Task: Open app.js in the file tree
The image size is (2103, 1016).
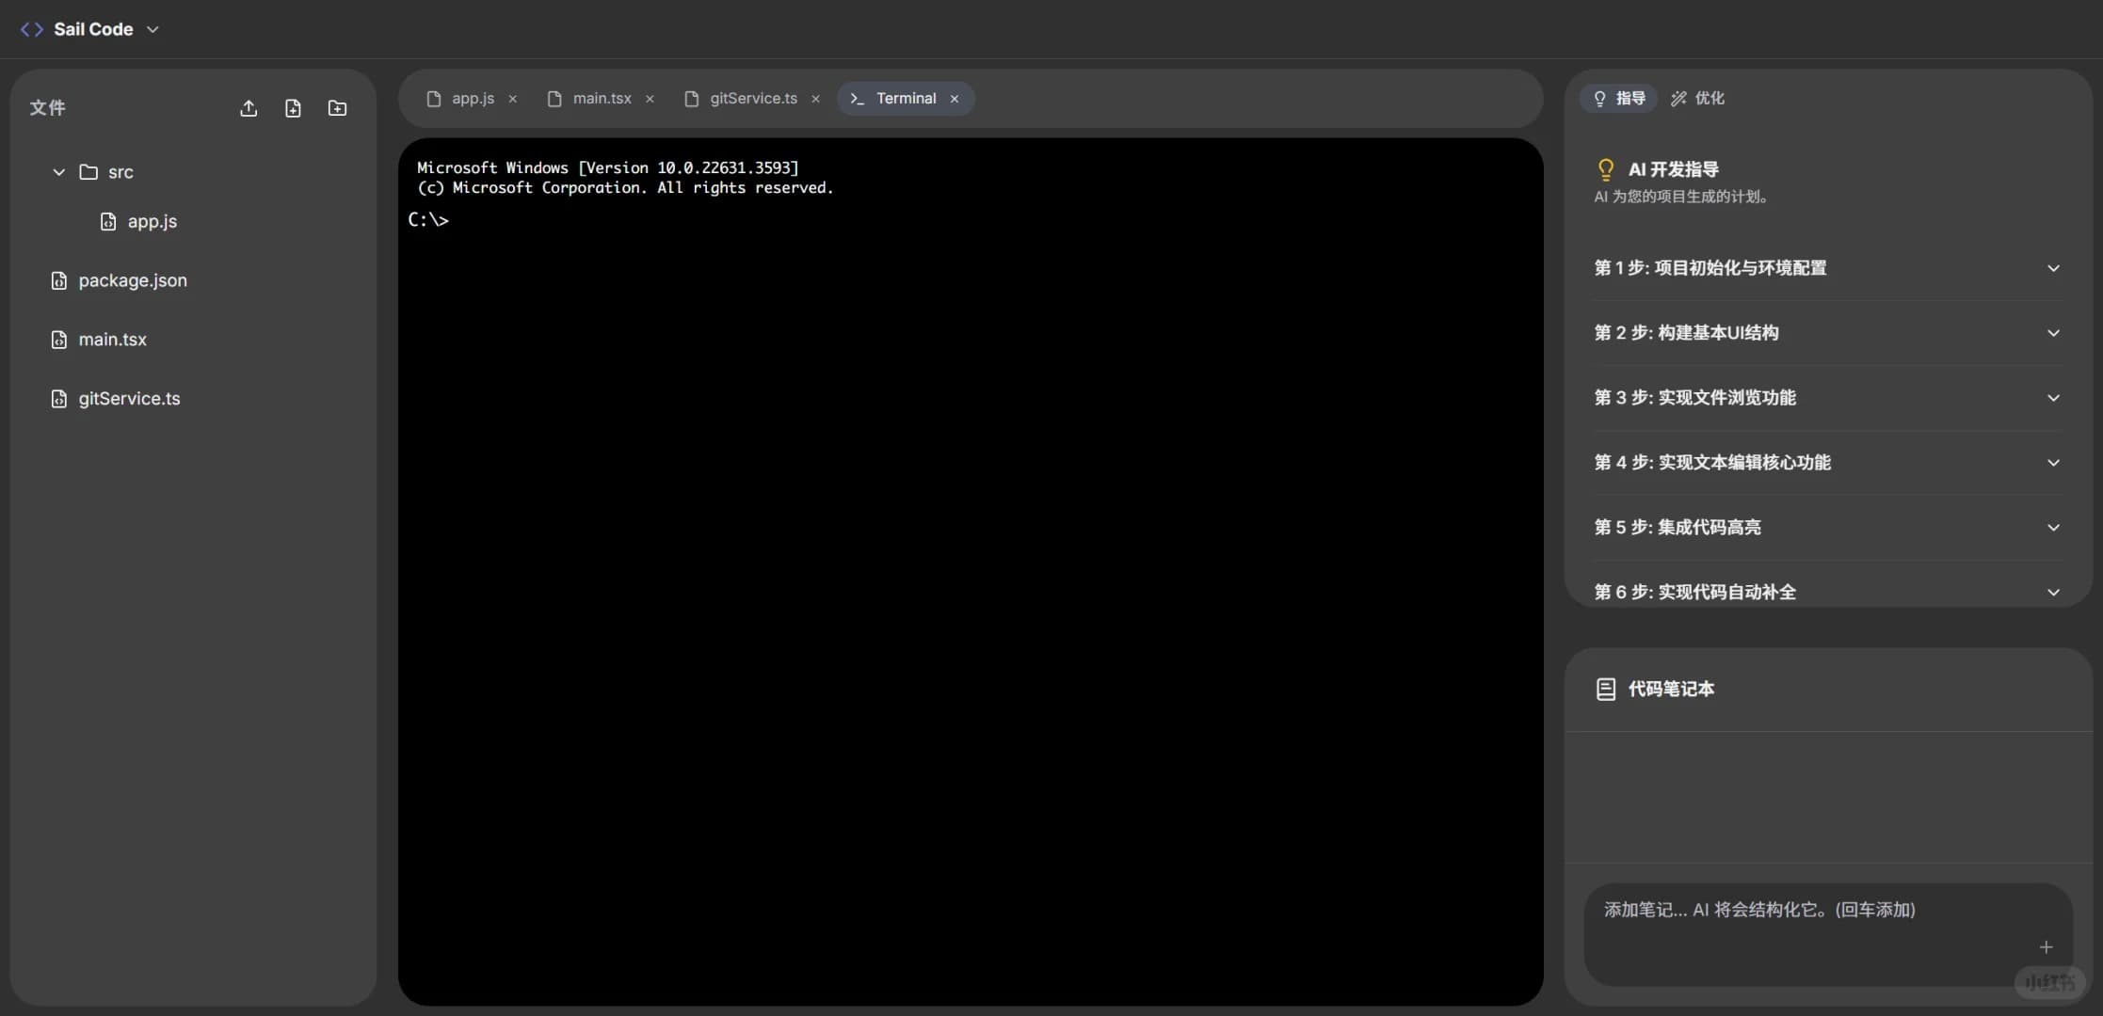Action: [x=153, y=221]
